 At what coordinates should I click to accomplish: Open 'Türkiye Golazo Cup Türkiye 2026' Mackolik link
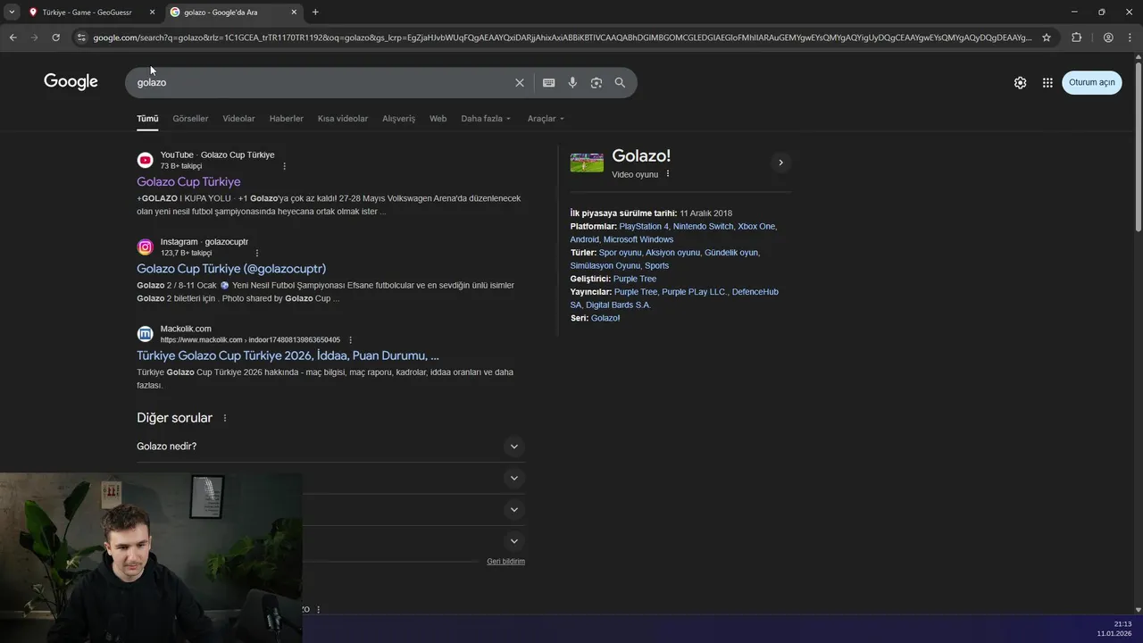pyautogui.click(x=288, y=355)
